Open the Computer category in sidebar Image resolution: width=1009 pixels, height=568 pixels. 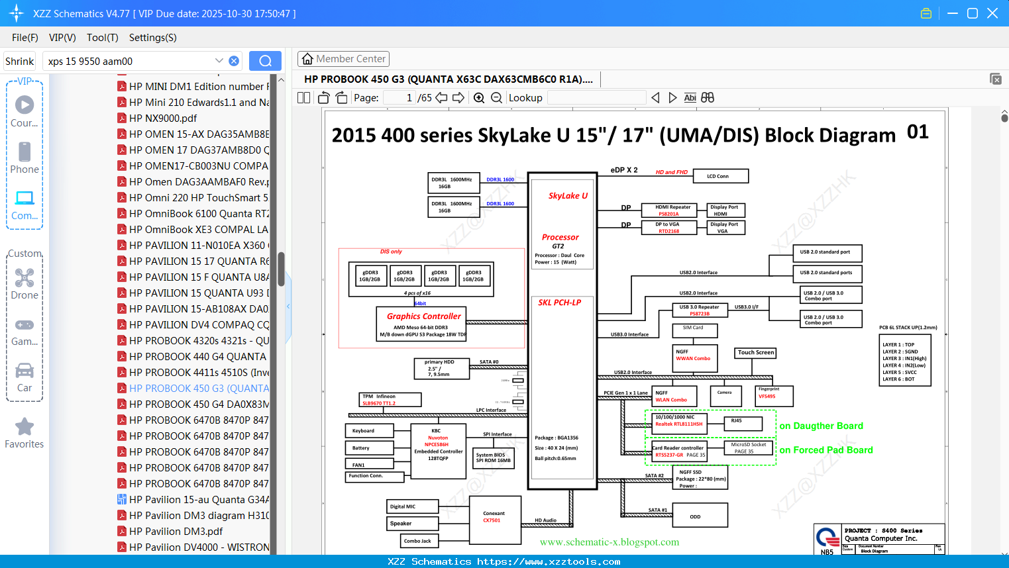[x=25, y=205]
